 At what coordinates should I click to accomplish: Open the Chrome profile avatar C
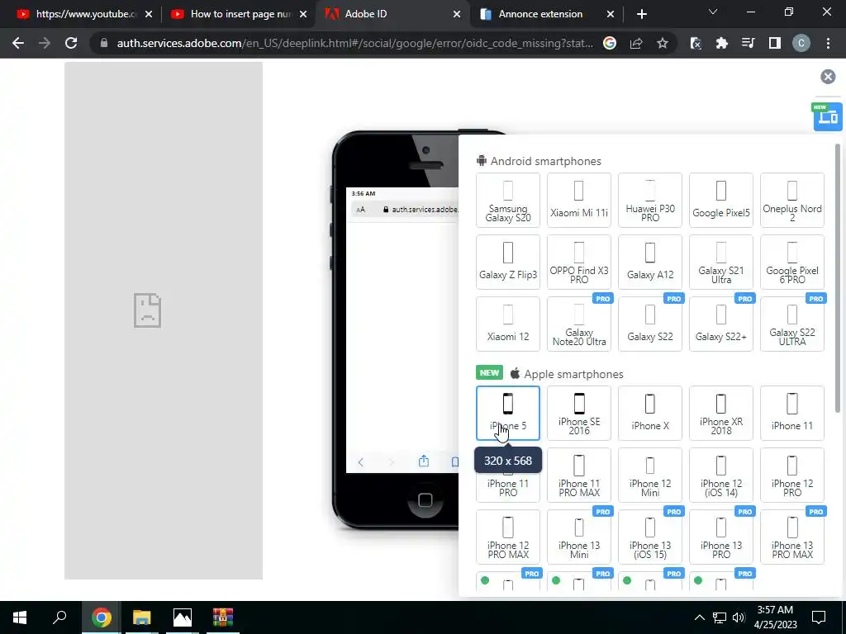[x=801, y=43]
